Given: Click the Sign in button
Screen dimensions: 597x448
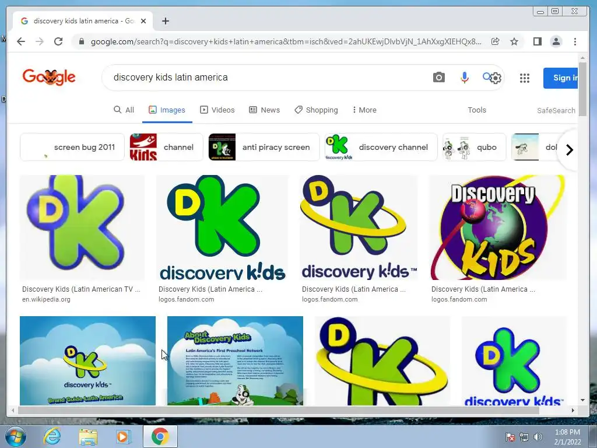Looking at the screenshot, I should click(x=560, y=78).
